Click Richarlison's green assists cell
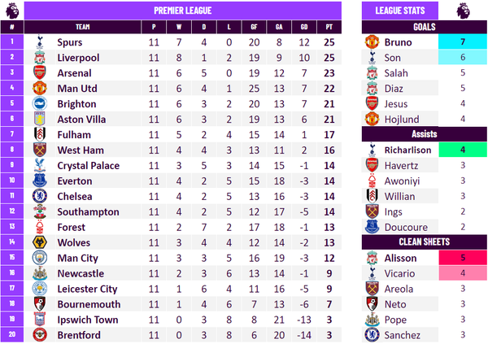The width and height of the screenshot is (488, 344). pos(463,150)
